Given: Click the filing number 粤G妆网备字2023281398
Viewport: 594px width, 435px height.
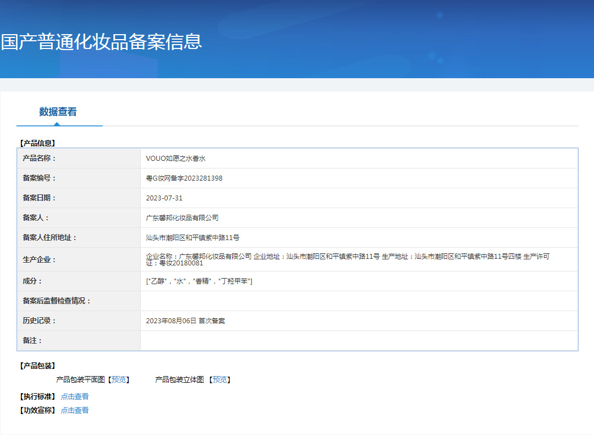Looking at the screenshot, I should tap(184, 178).
